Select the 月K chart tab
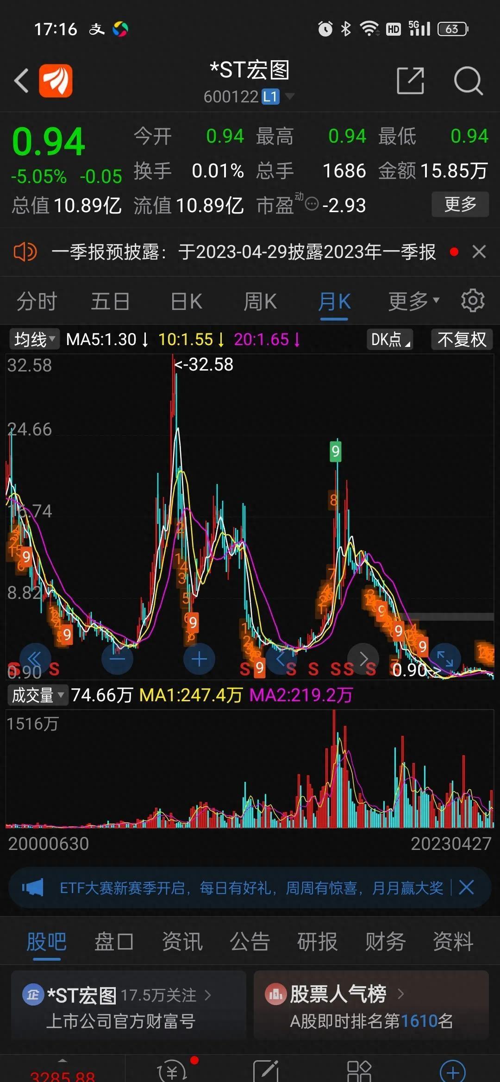The width and height of the screenshot is (500, 1082). tap(334, 302)
